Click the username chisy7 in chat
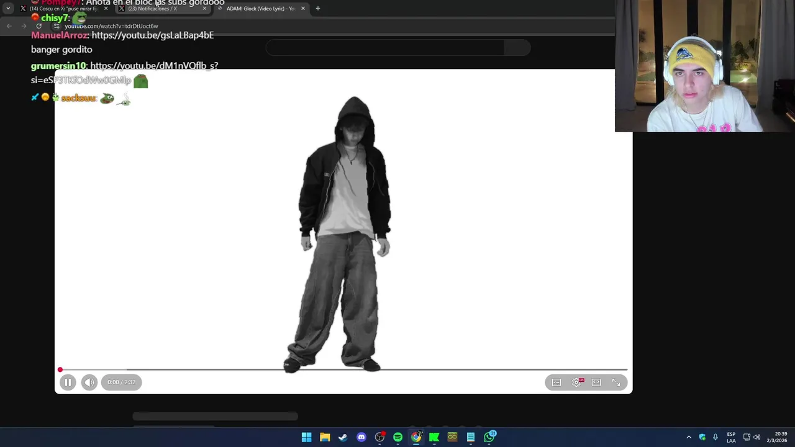 55,18
